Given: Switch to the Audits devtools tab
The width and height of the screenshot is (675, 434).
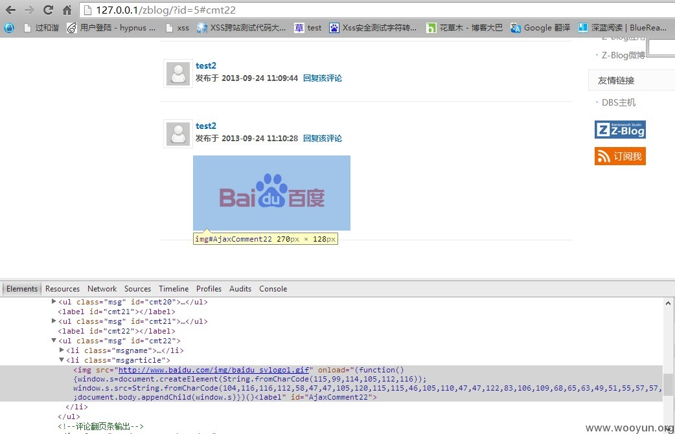Looking at the screenshot, I should click(x=240, y=288).
